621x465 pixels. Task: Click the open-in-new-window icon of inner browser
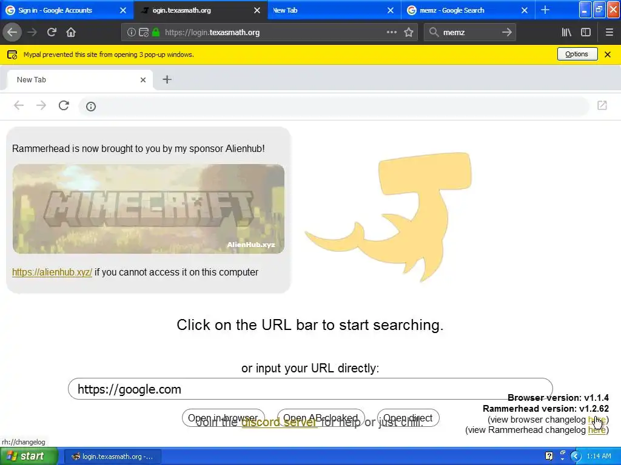tap(602, 105)
